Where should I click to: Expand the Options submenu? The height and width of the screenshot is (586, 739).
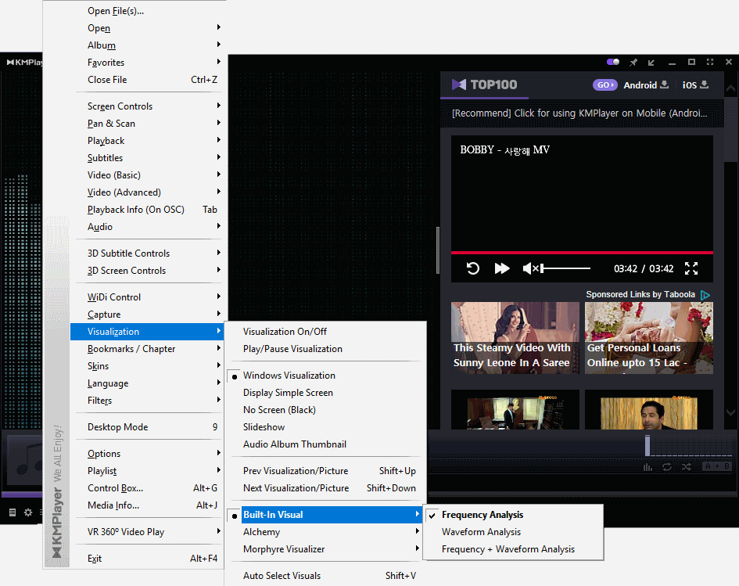click(x=147, y=454)
